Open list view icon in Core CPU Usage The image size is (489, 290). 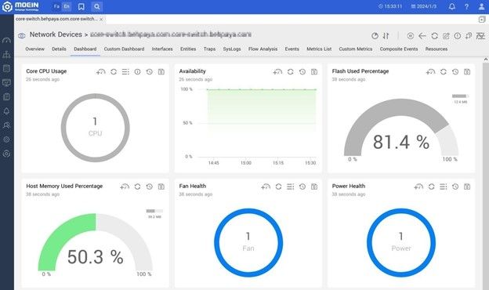click(x=125, y=72)
